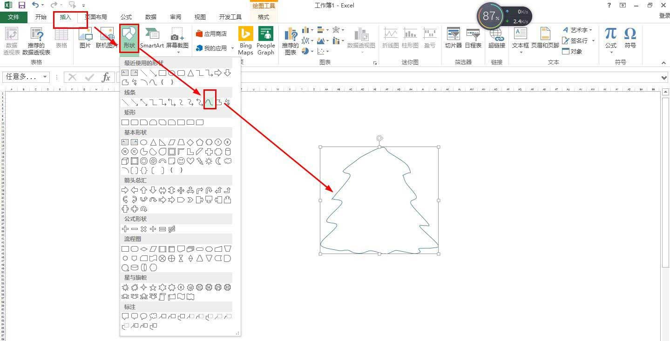Open the 图表 group dialog launcher
Viewport: 670px width, 341px height.
click(x=375, y=62)
